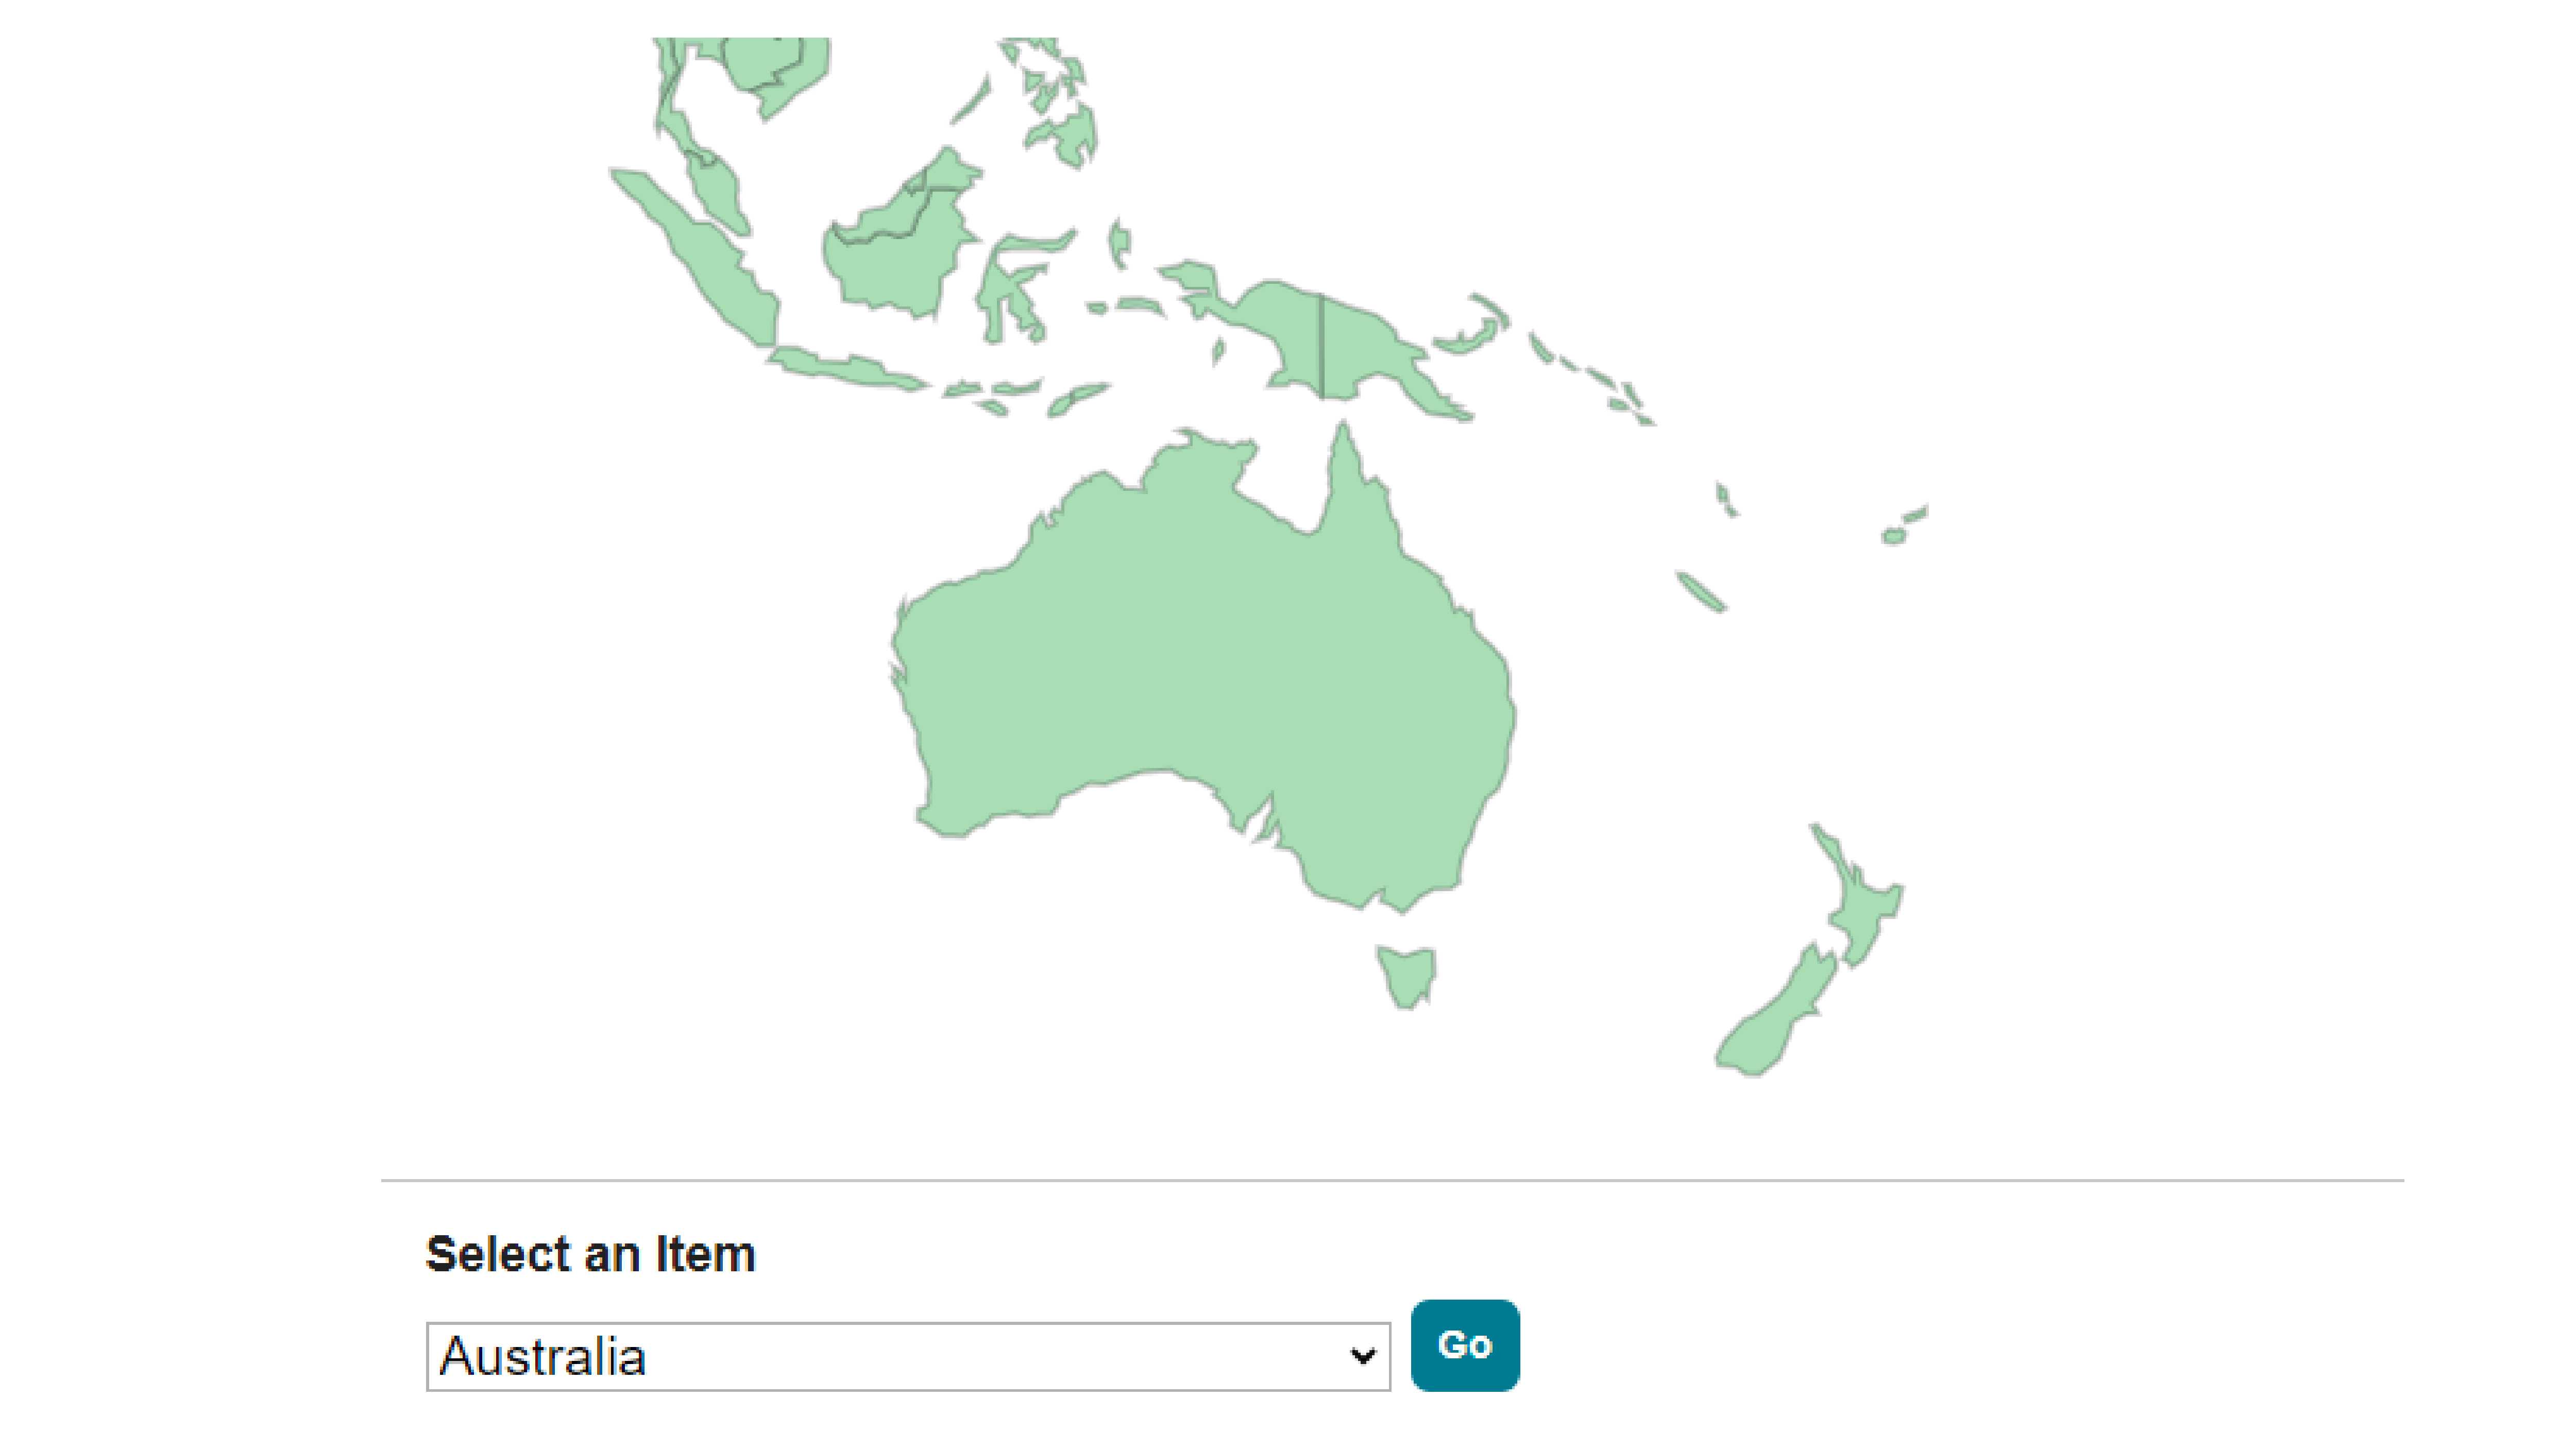
Task: Open the Australia item dropdown
Action: (x=907, y=1356)
